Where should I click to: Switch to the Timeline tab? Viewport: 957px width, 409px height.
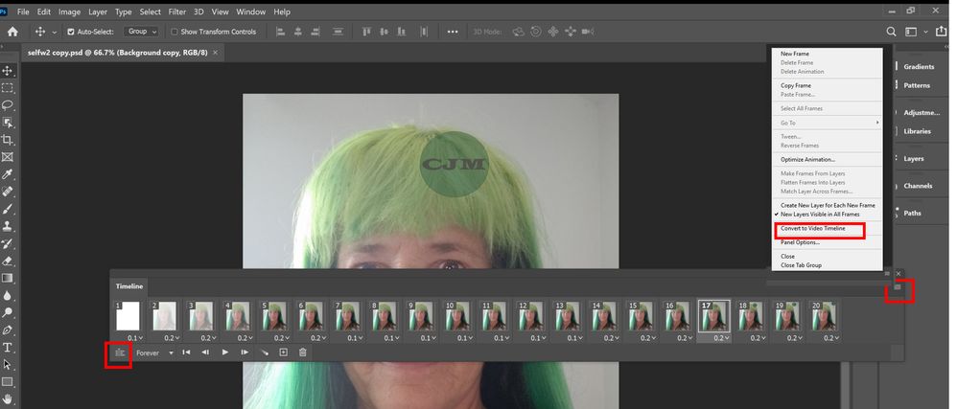click(x=129, y=286)
